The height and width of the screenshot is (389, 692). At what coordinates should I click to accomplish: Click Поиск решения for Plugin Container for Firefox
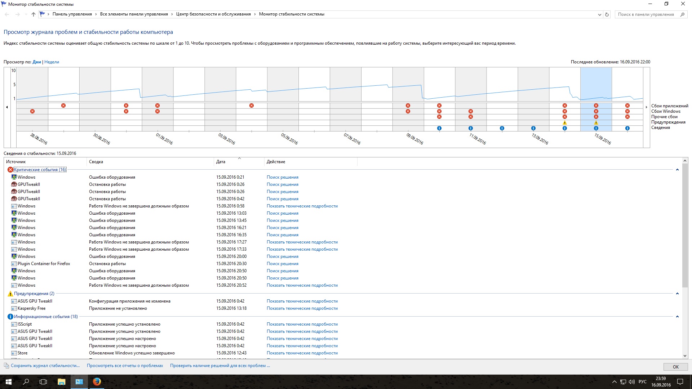(282, 264)
